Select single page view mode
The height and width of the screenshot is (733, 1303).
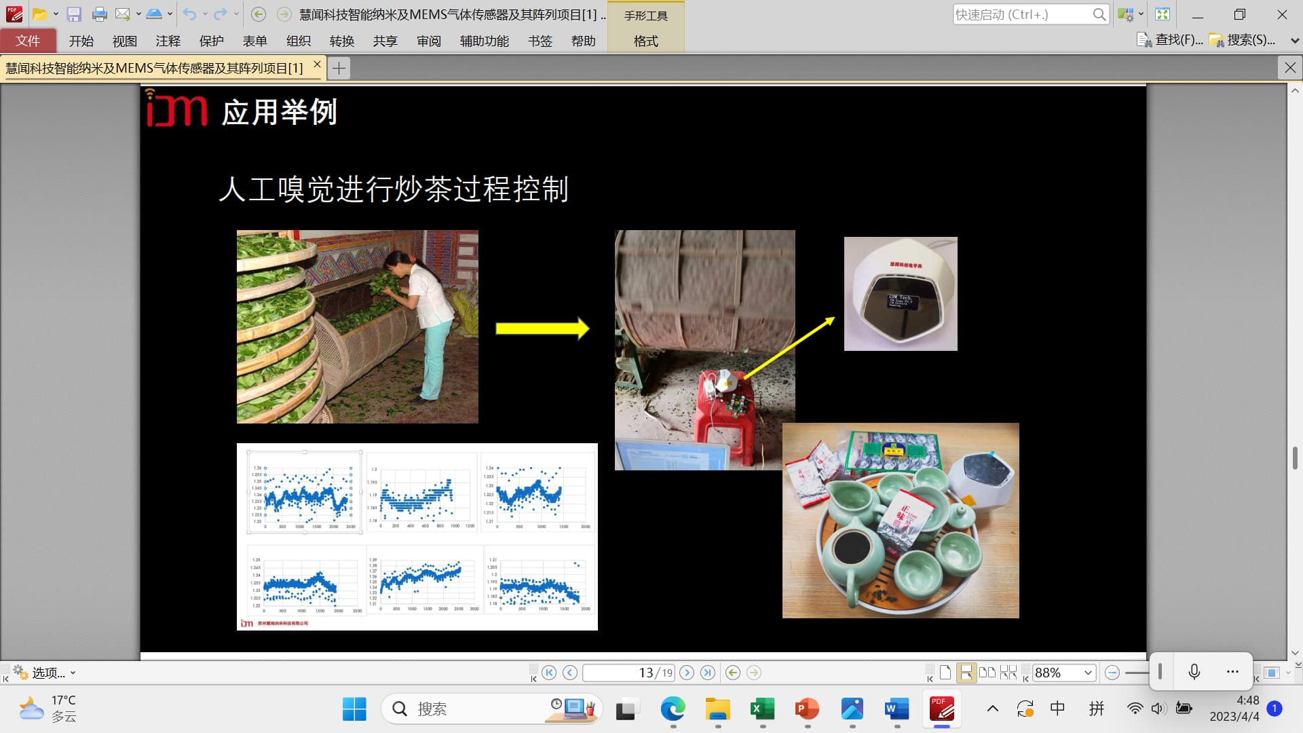pos(945,673)
